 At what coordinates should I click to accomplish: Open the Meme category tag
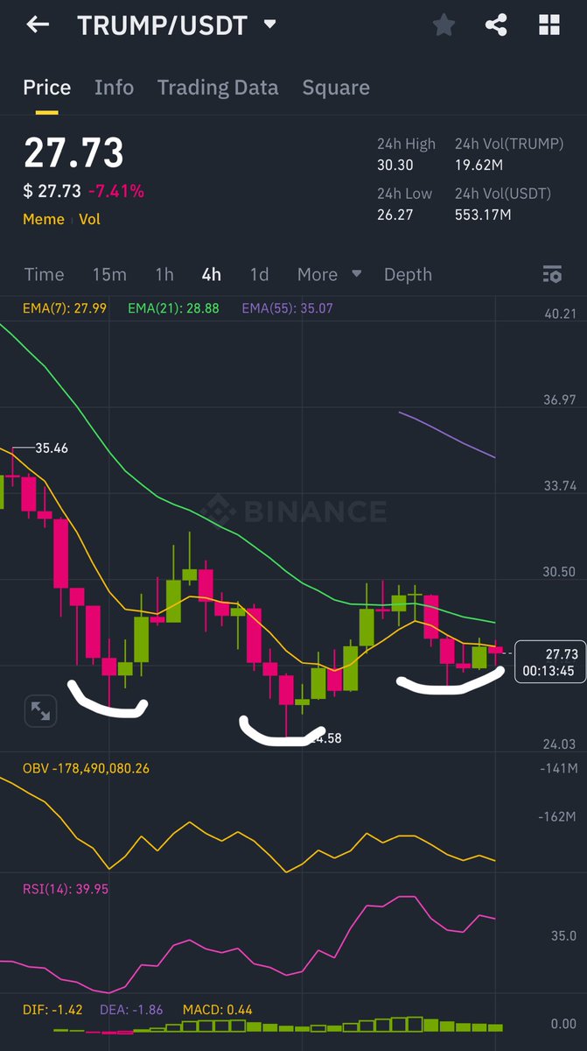[44, 219]
